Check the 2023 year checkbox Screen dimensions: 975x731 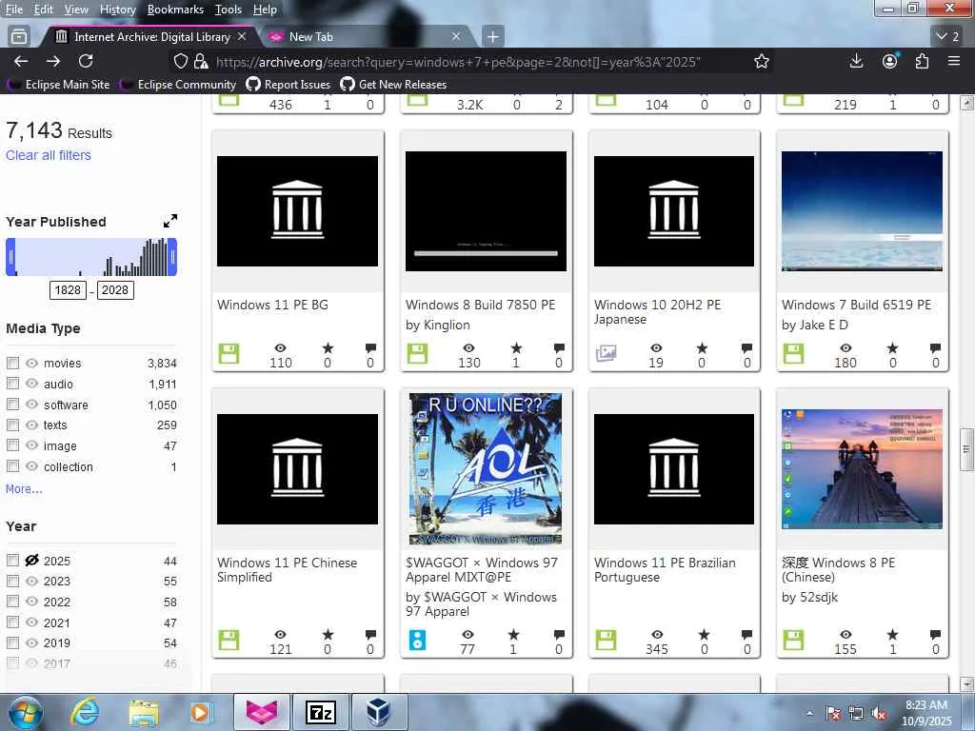pos(12,582)
